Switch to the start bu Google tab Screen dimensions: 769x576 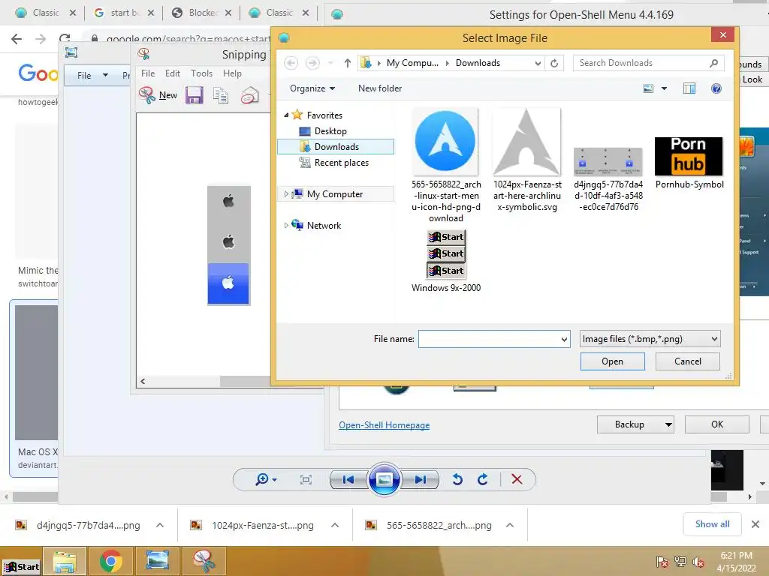pos(125,13)
